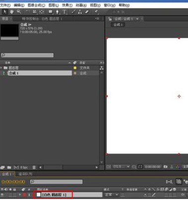Open the 8 bpc color depth setting
This screenshot has height=200, width=188.
coord(24,167)
